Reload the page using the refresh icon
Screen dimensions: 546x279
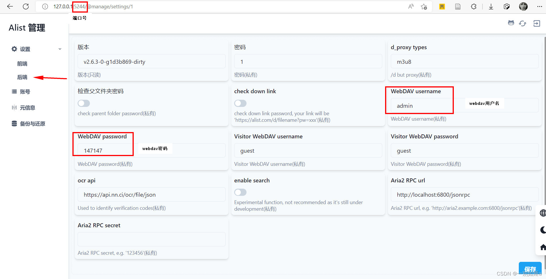click(26, 7)
